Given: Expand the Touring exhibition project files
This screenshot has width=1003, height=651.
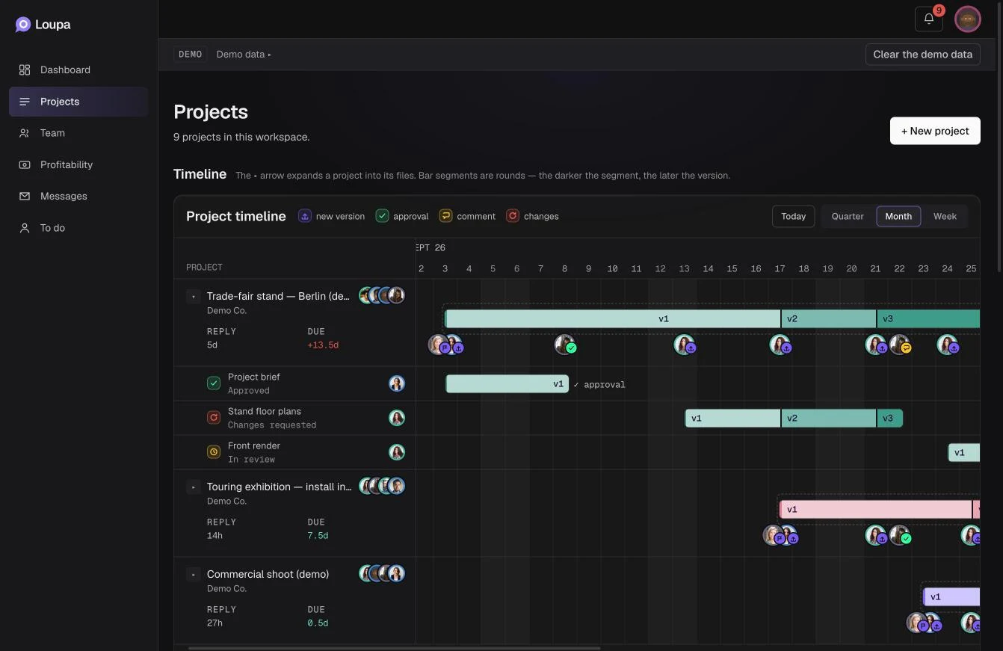Looking at the screenshot, I should (x=194, y=487).
